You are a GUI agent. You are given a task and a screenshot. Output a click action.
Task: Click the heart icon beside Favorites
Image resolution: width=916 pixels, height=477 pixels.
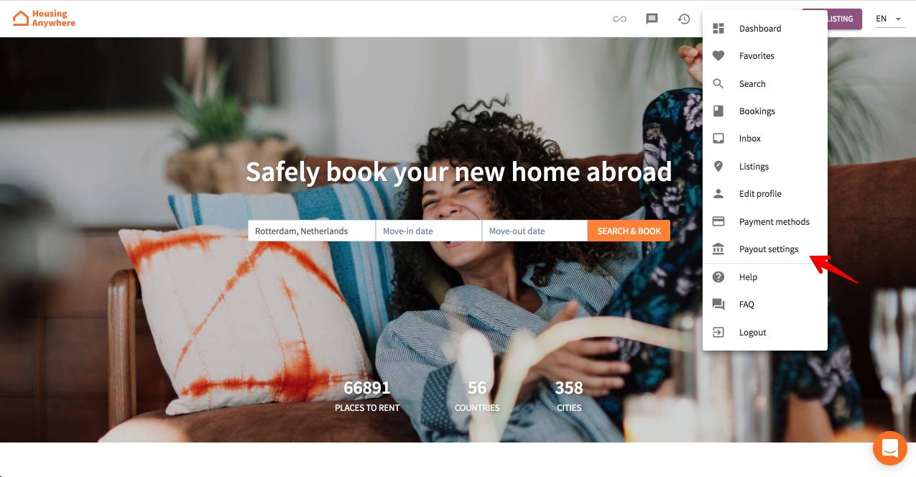(x=718, y=56)
